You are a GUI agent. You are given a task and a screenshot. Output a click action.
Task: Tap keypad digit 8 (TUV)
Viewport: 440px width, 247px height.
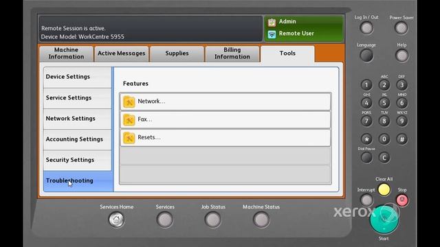pos(384,121)
